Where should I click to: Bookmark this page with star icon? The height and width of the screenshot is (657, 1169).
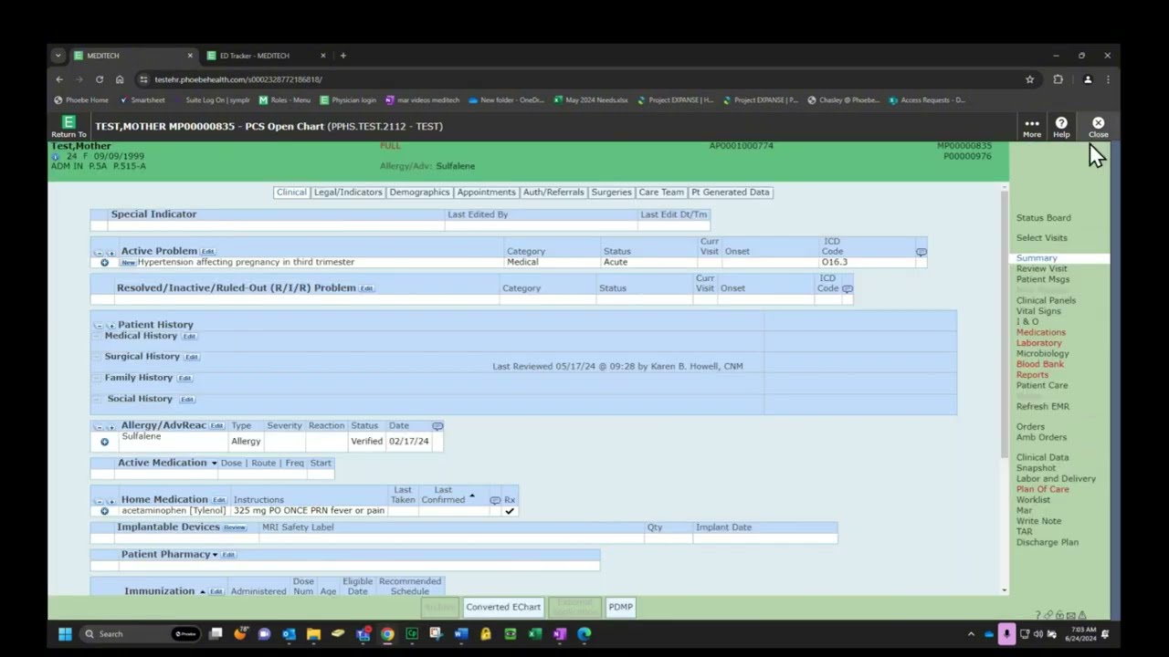(x=1029, y=79)
